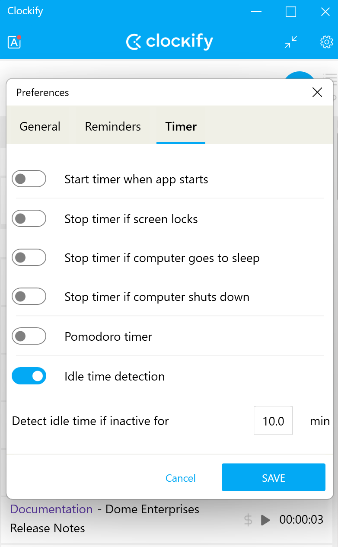Click the dollar billable icon next to the timer
Screen dimensions: 338x547
[248, 520]
